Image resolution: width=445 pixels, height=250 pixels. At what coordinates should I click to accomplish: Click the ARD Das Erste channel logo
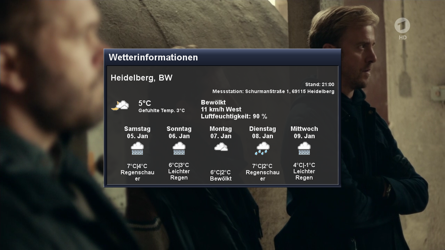(402, 25)
